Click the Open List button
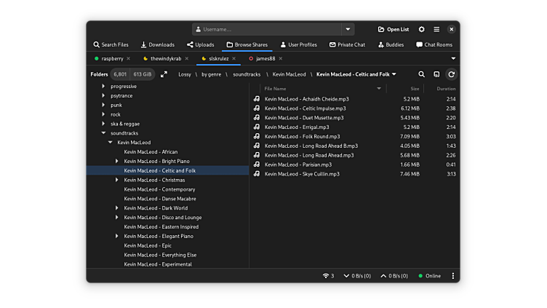This screenshot has height=308, width=547. pos(393,29)
